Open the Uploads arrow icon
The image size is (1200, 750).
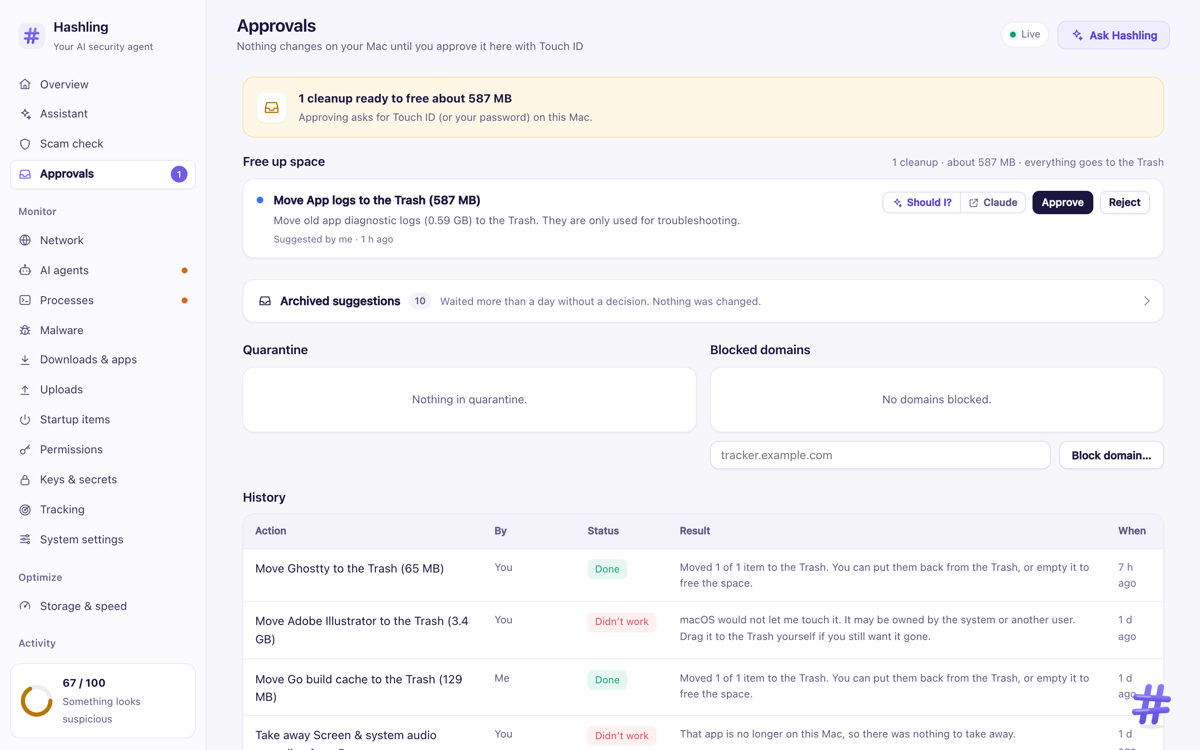pos(25,390)
